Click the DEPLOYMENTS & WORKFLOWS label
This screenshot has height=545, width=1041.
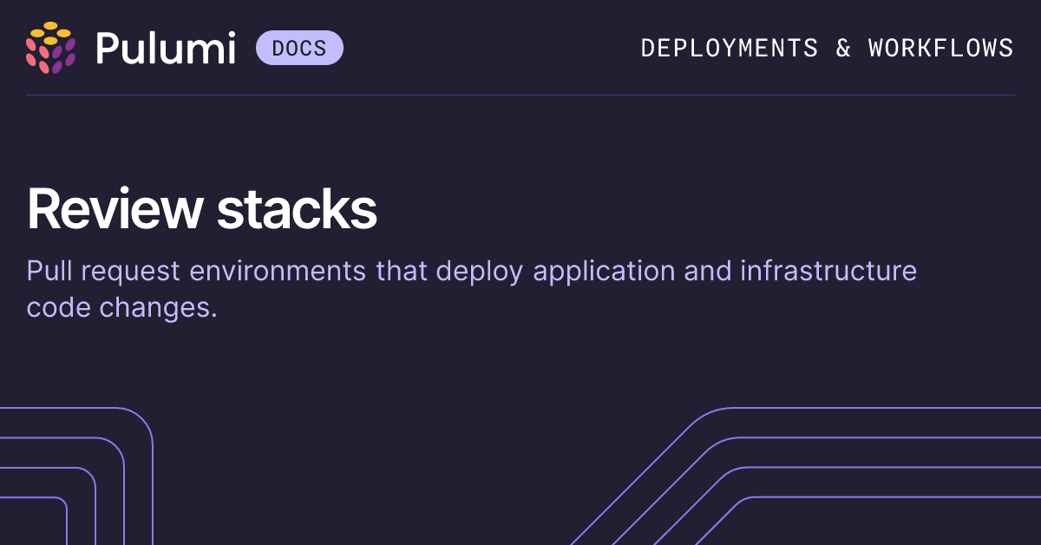pyautogui.click(x=827, y=48)
